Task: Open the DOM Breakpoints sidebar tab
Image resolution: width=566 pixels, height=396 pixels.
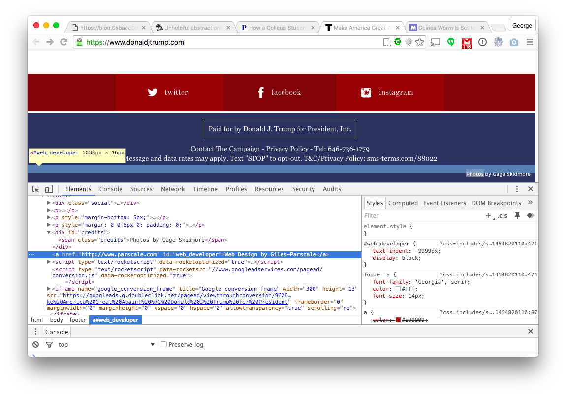Action: click(x=496, y=203)
